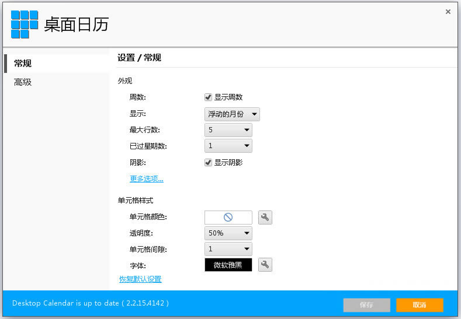Image resolution: width=461 pixels, height=319 pixels.
Task: Expand the 单元格间隙 dropdown
Action: click(x=228, y=249)
